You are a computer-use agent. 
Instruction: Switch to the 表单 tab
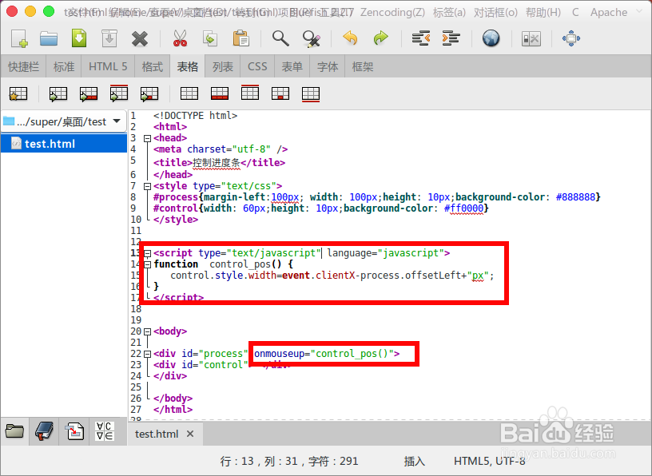(x=292, y=66)
